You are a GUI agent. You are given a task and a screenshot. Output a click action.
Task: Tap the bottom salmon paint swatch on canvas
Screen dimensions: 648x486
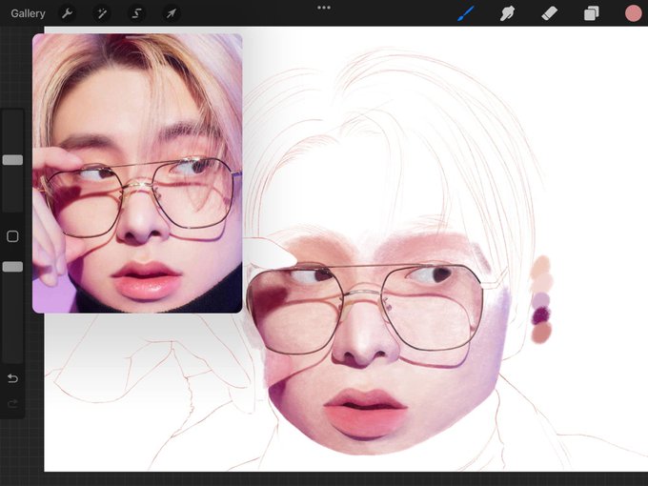(542, 333)
